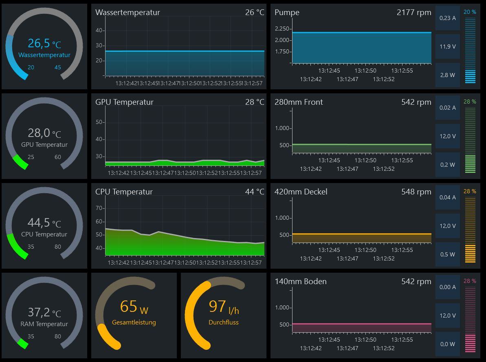Click the pink 140mm Boden level bar
The height and width of the screenshot is (362, 486).
tap(470, 320)
